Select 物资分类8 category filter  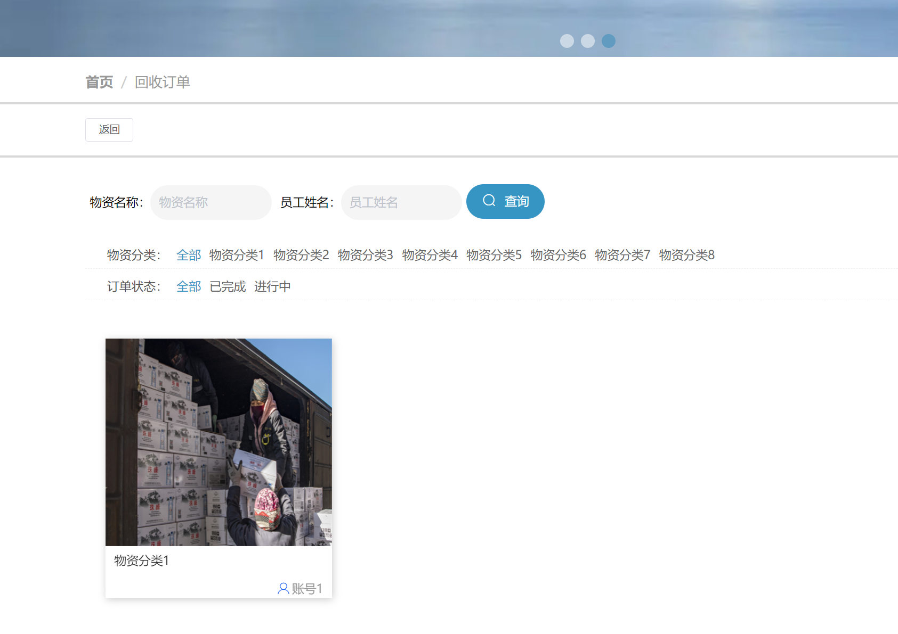point(686,255)
